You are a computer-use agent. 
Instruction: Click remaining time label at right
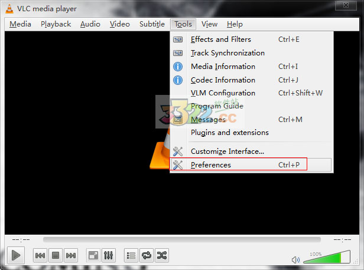[342, 240]
